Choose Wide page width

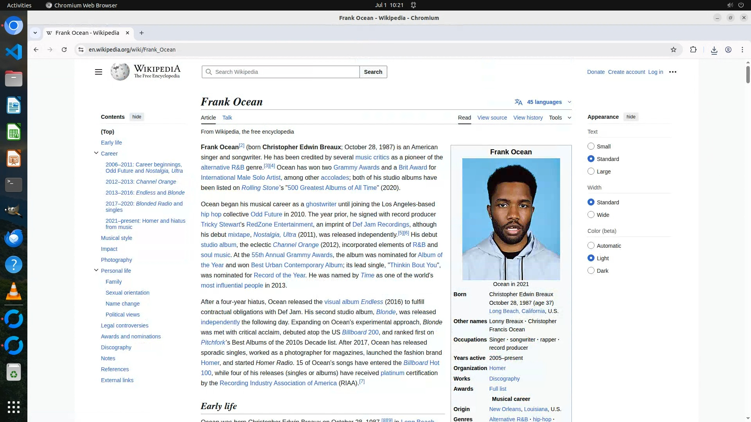coord(591,215)
